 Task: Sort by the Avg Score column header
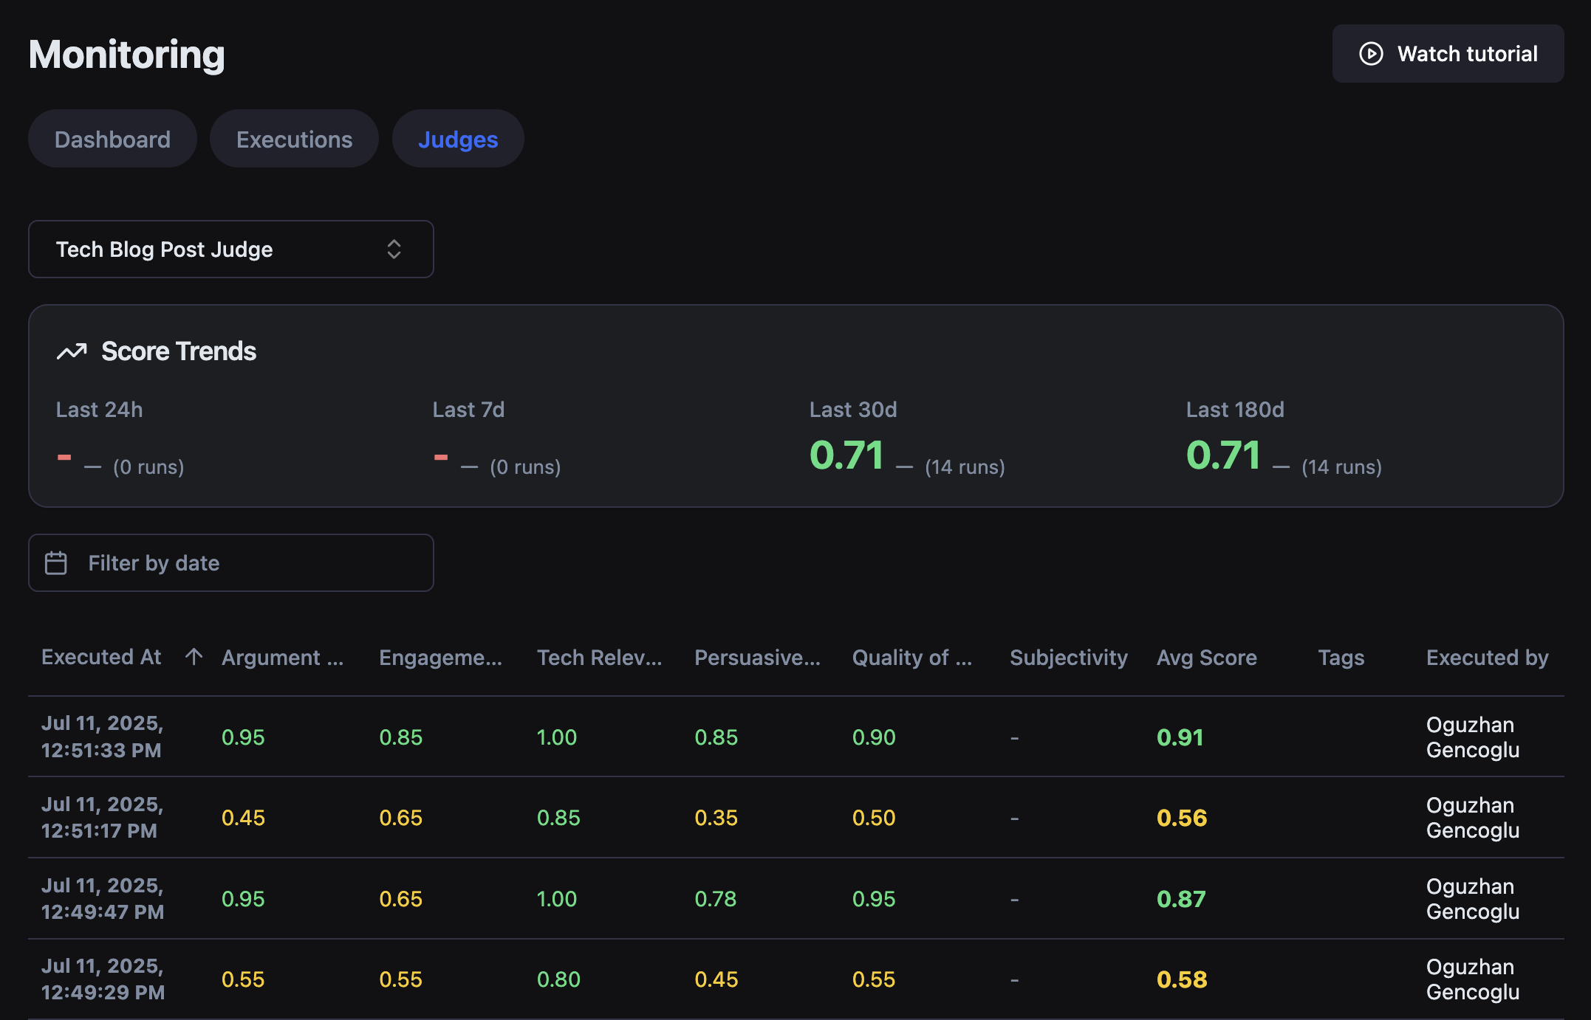click(1206, 658)
